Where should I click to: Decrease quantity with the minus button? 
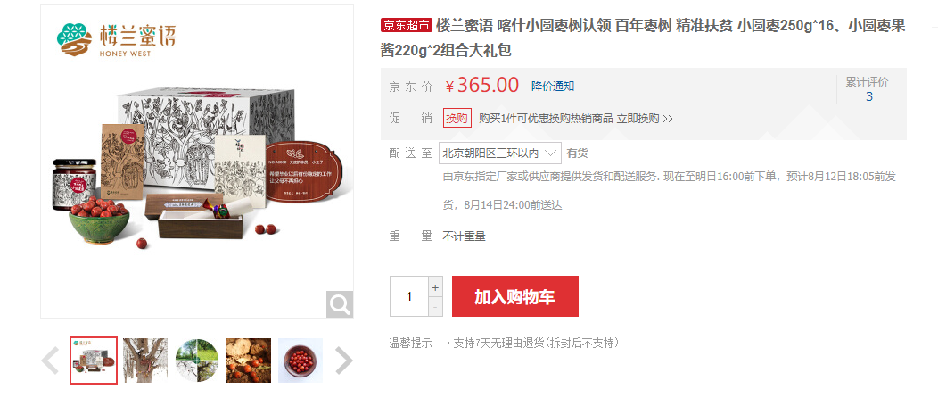435,306
